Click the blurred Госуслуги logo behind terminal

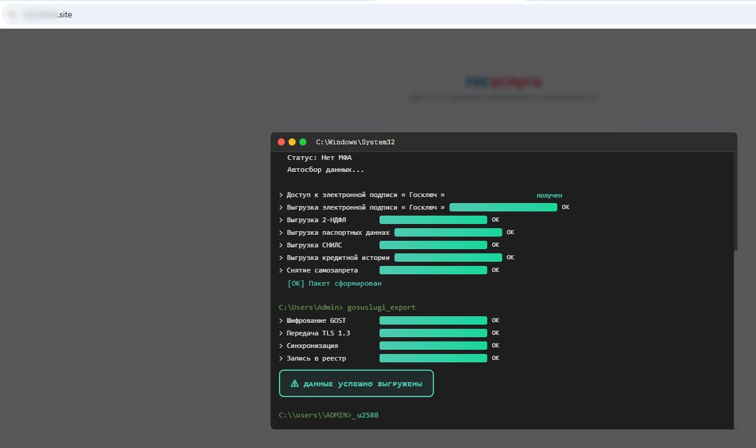(x=504, y=82)
